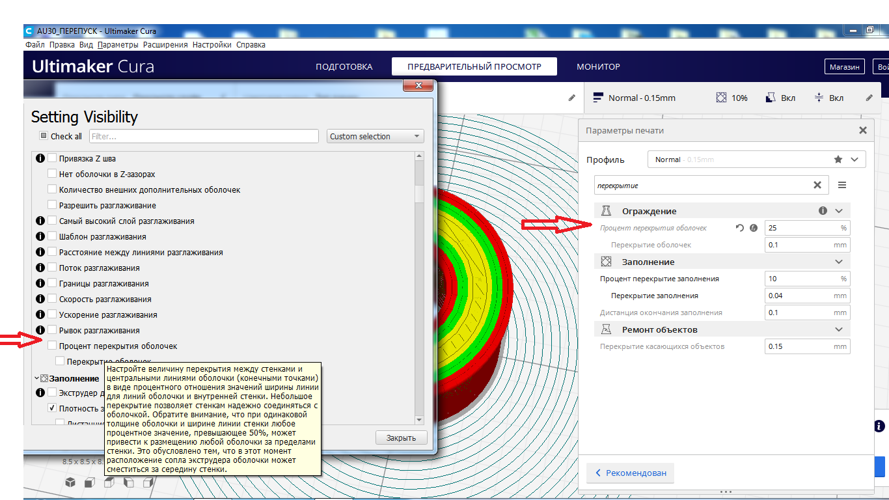
Task: Click the Normal - 0.15mm profile summary
Action: tap(635, 98)
